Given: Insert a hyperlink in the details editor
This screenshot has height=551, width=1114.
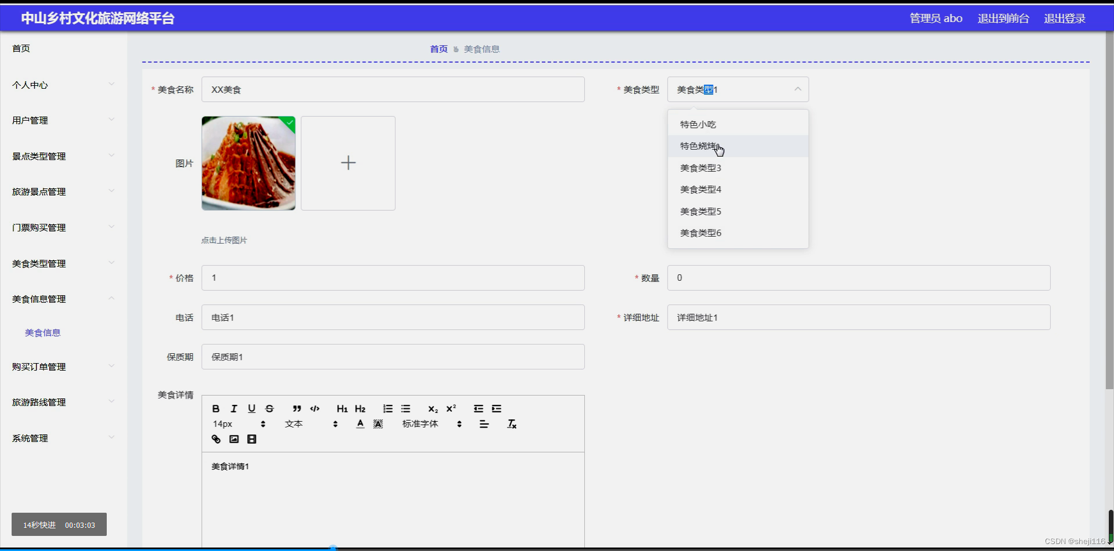Looking at the screenshot, I should click(215, 439).
